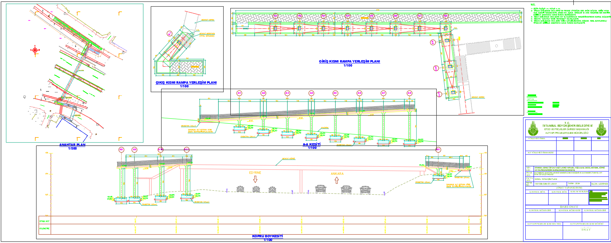The width and height of the screenshot is (611, 243).
Task: Click the ÇIKIŞ KISMI RAMPA YERLEŞİM PLANI title
Action: 186,83
